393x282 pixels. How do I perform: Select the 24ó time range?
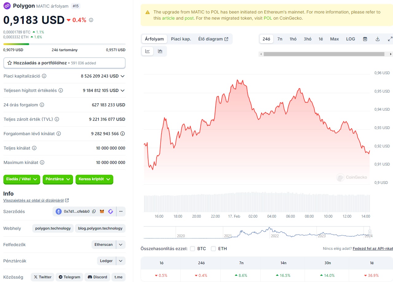point(267,39)
